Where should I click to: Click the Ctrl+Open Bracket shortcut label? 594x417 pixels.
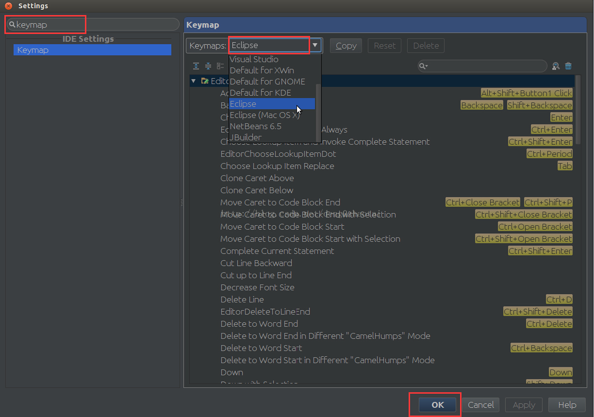[535, 227]
